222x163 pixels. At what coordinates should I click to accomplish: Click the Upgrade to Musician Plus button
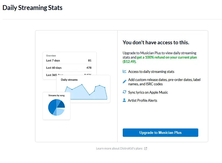pos(160,133)
